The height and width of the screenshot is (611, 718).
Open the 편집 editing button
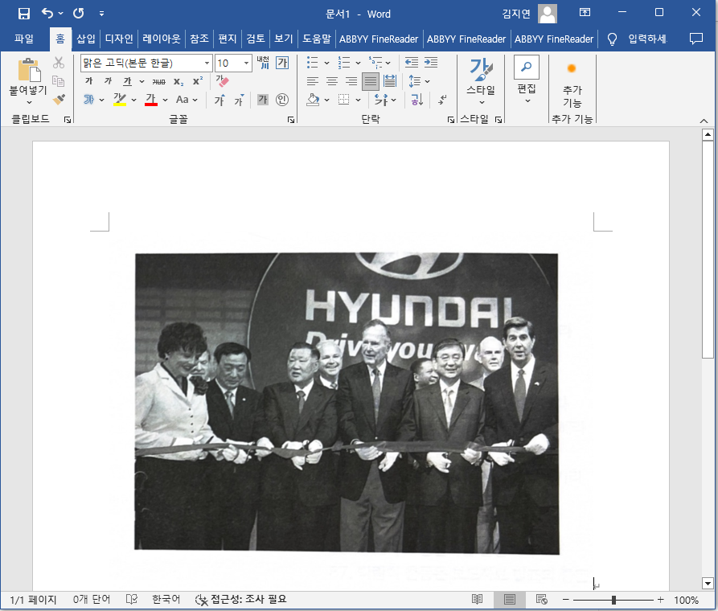click(527, 80)
